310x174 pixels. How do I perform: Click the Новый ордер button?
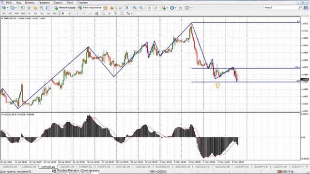(65, 8)
